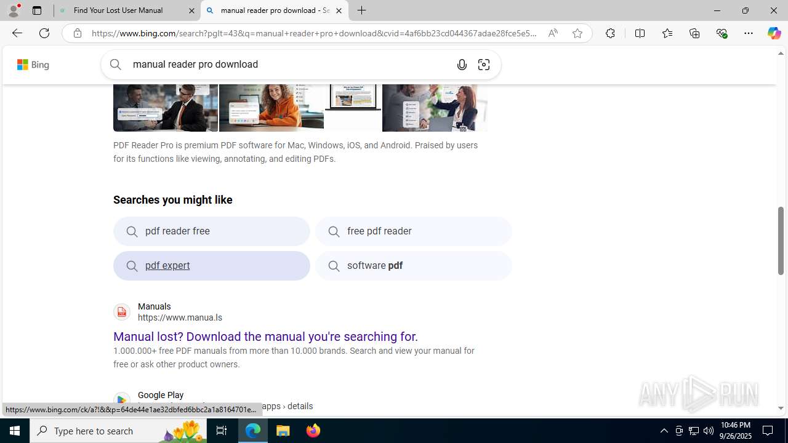
Task: Refresh the current page
Action: (44, 33)
